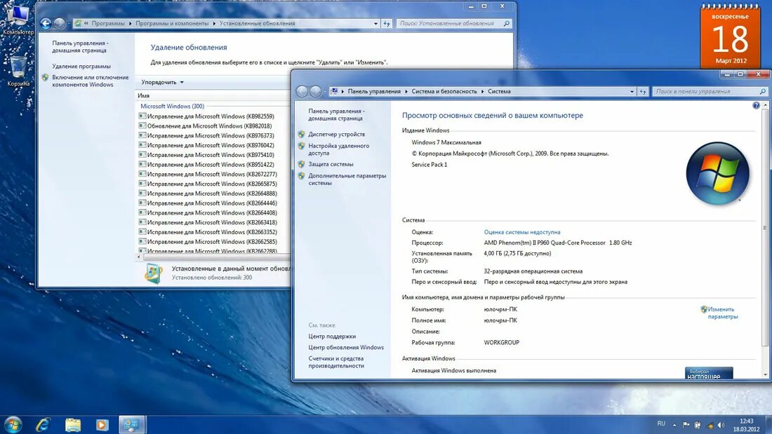
Task: Open Включение или отключение компонентов Windows
Action: pos(90,81)
